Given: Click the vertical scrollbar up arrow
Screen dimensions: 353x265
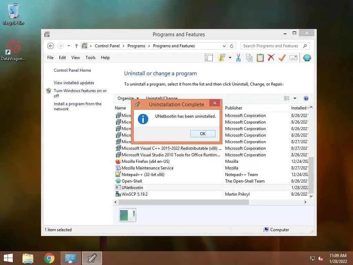Looking at the screenshot, I should [311, 108].
